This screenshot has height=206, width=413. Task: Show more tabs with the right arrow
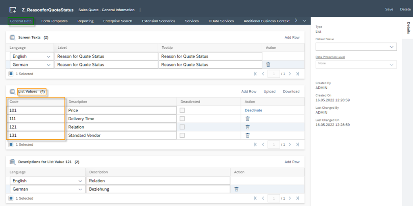[x=296, y=21]
